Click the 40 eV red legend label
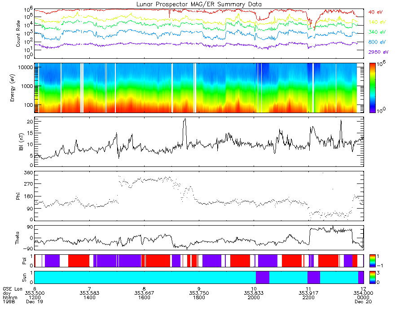The image size is (404, 314). 375,12
